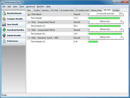Click the Random Seek + RW drive icon

[x=29, y=38]
